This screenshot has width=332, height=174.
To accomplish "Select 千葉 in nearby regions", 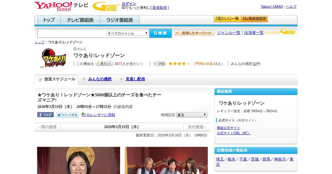I will (x=243, y=159).
